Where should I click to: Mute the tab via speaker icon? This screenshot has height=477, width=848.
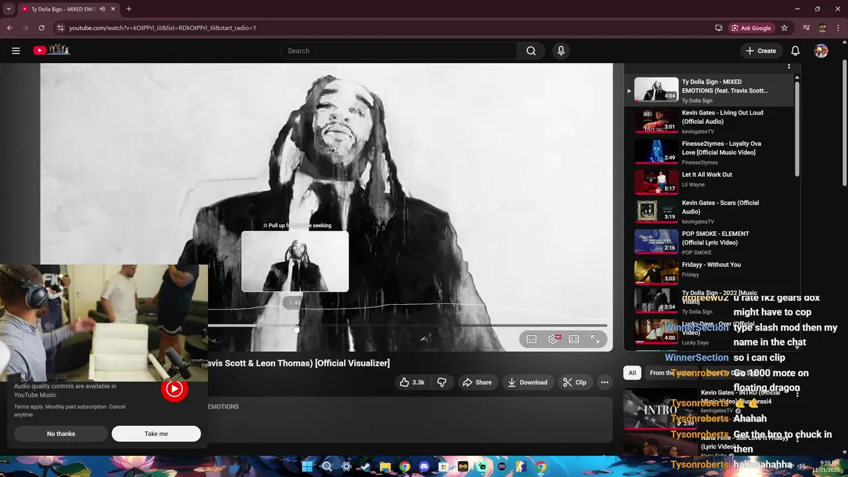click(x=102, y=9)
